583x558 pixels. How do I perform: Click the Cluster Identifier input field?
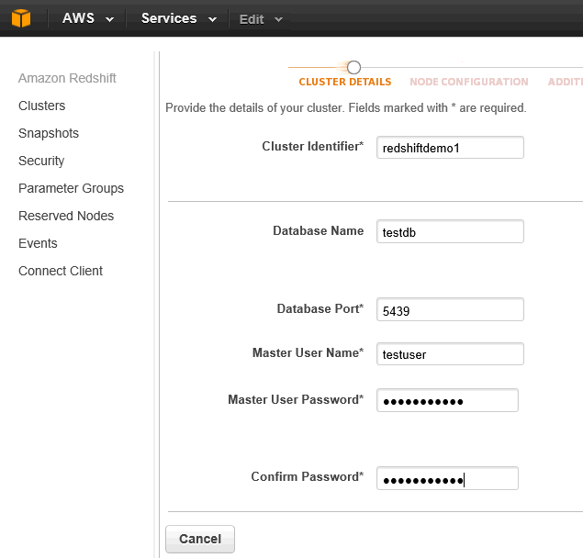450,148
